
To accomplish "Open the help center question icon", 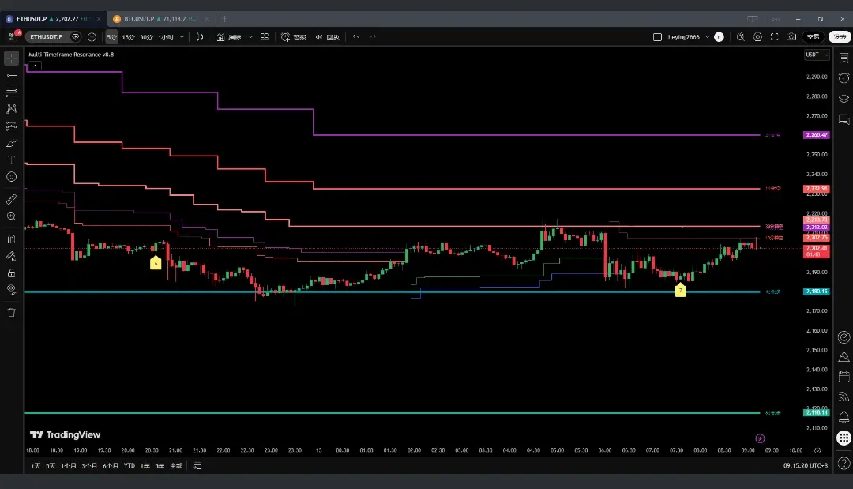I will (844, 464).
